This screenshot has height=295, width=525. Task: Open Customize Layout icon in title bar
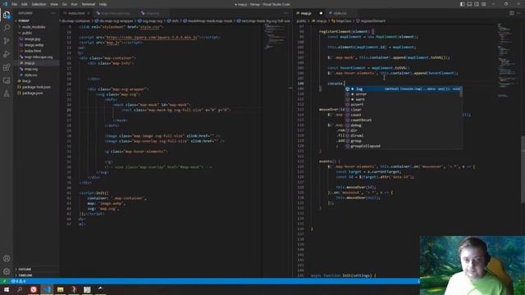(x=484, y=4)
